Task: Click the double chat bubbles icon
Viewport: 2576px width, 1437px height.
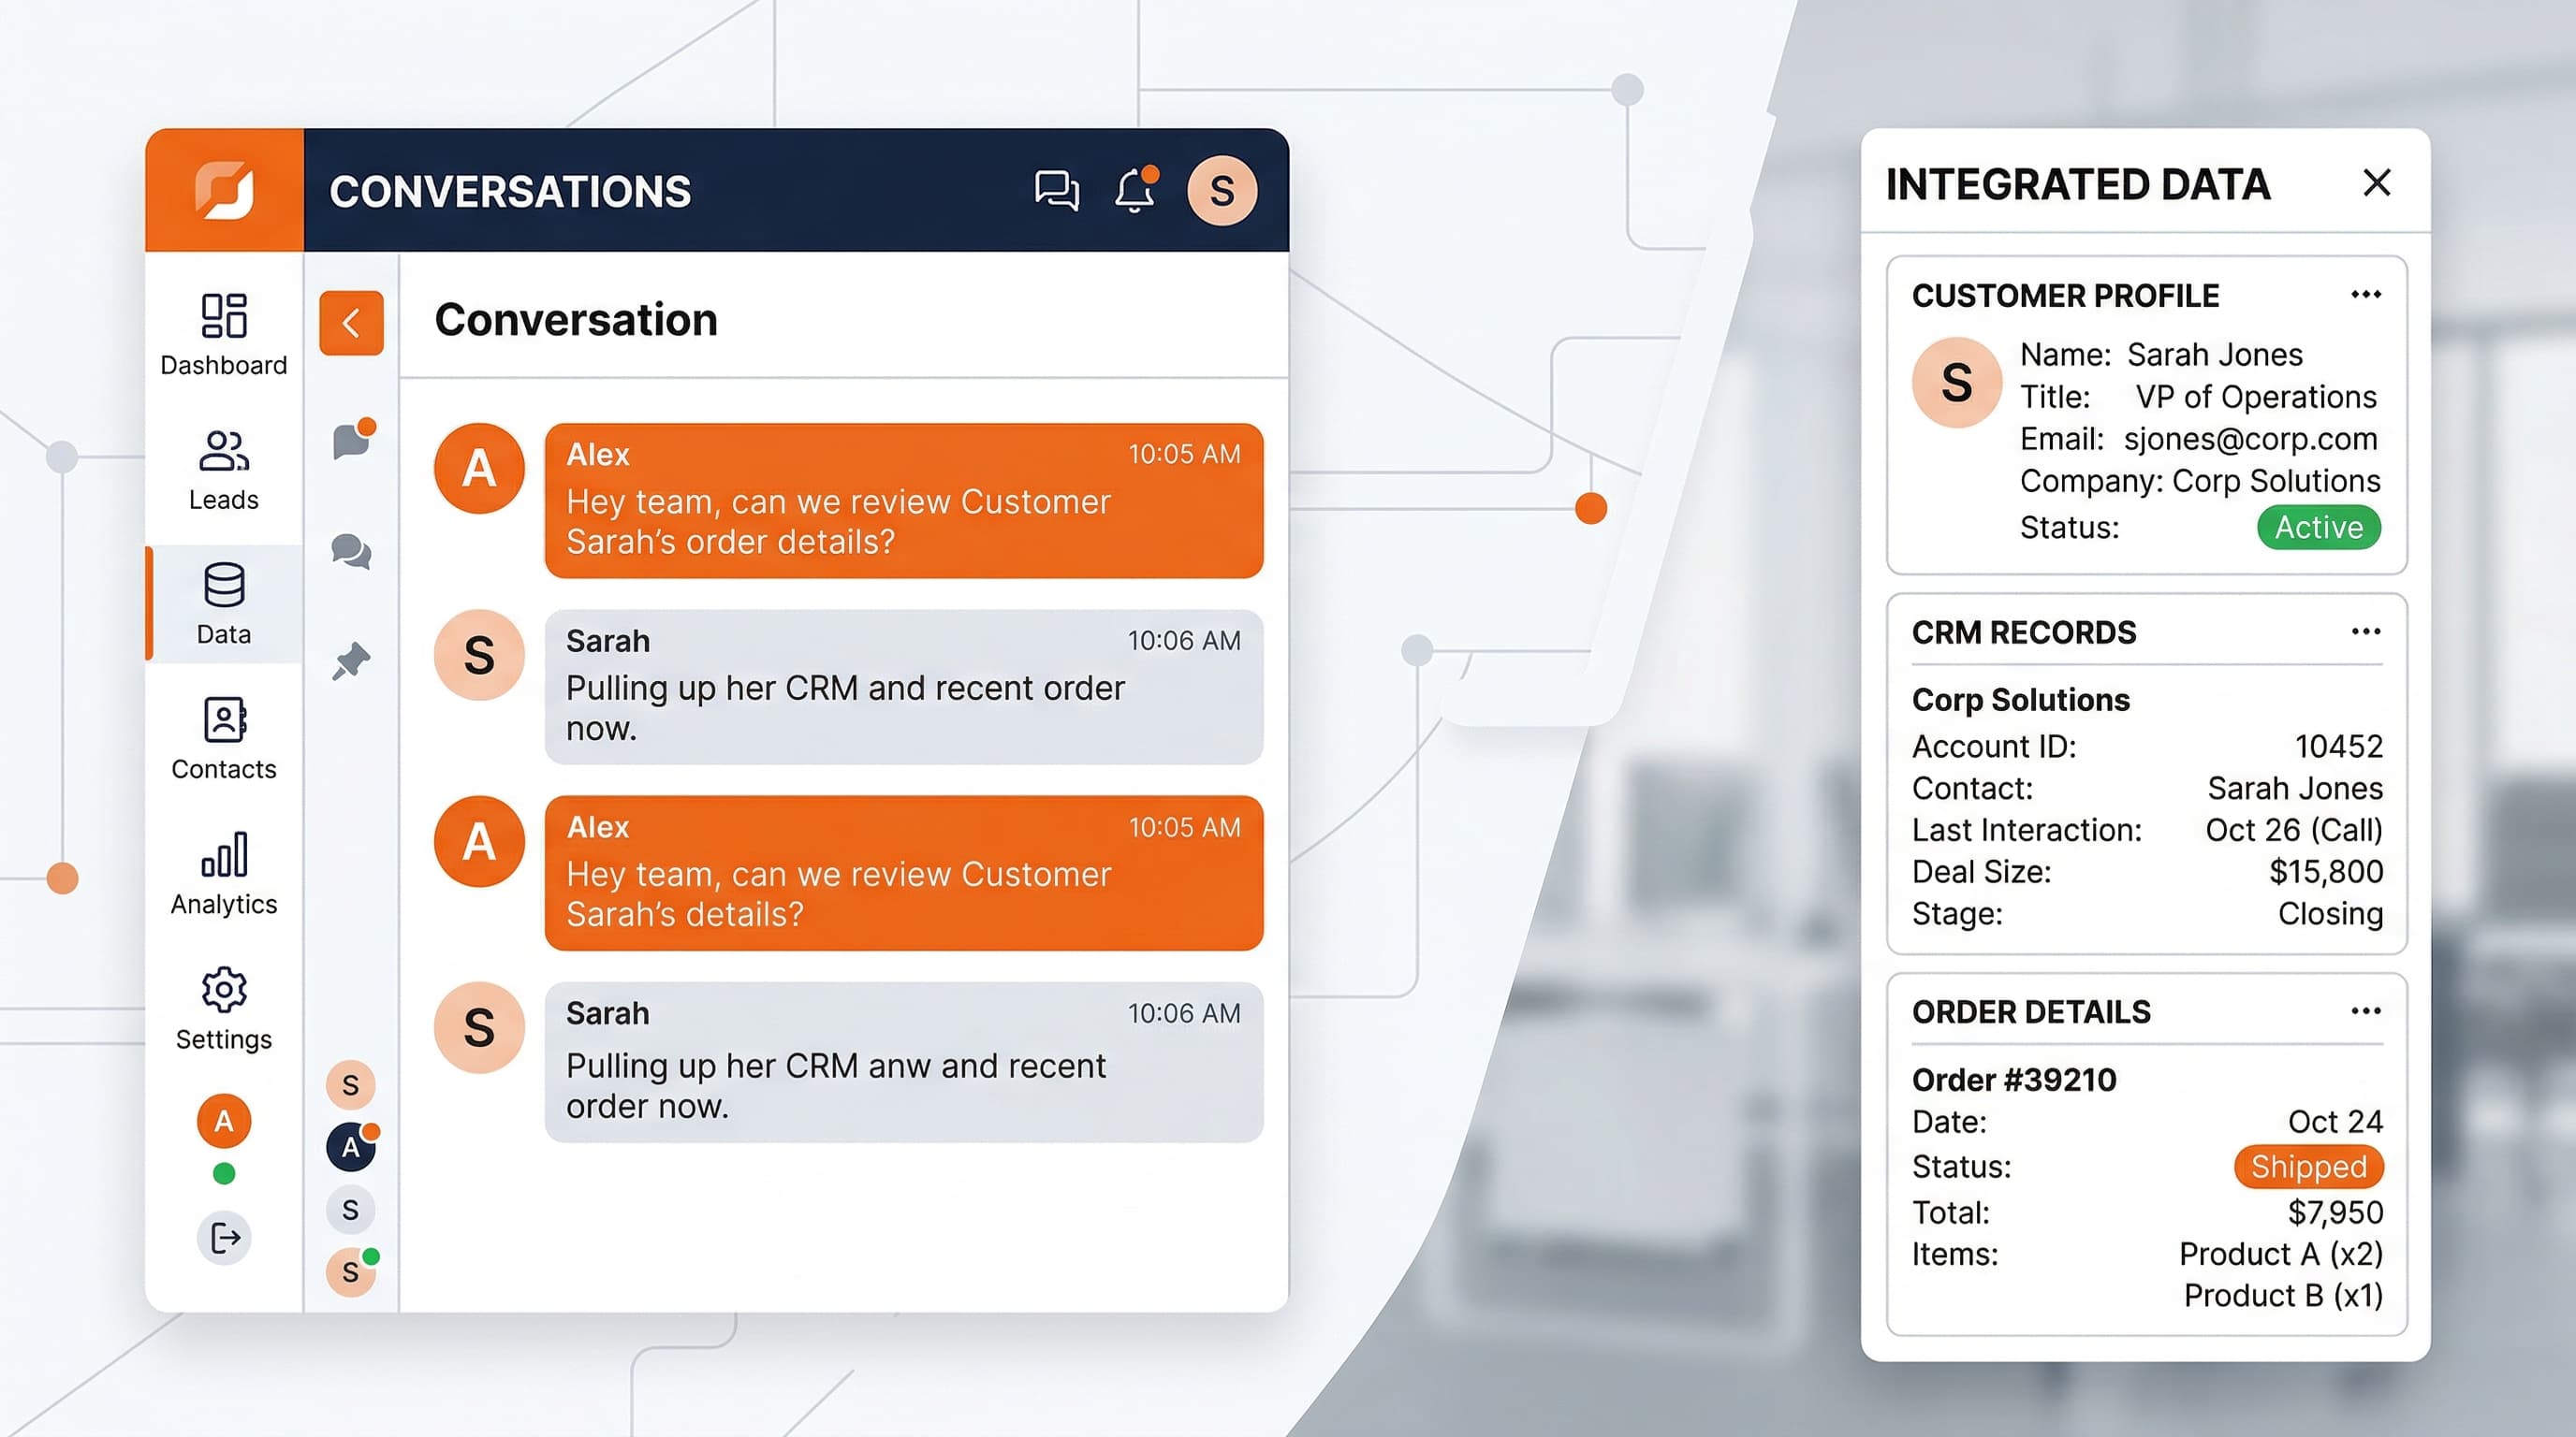Action: (351, 551)
